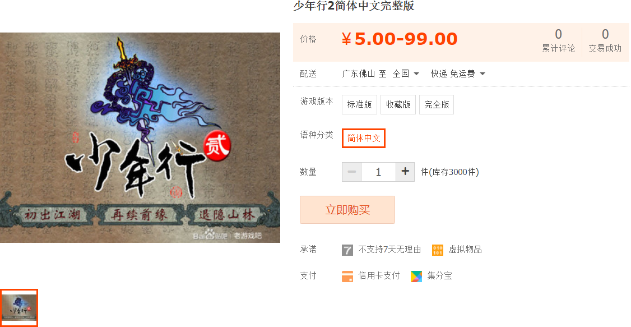This screenshot has height=327, width=631.
Task: Click the 信用卡支付 payment text
Action: 379,276
